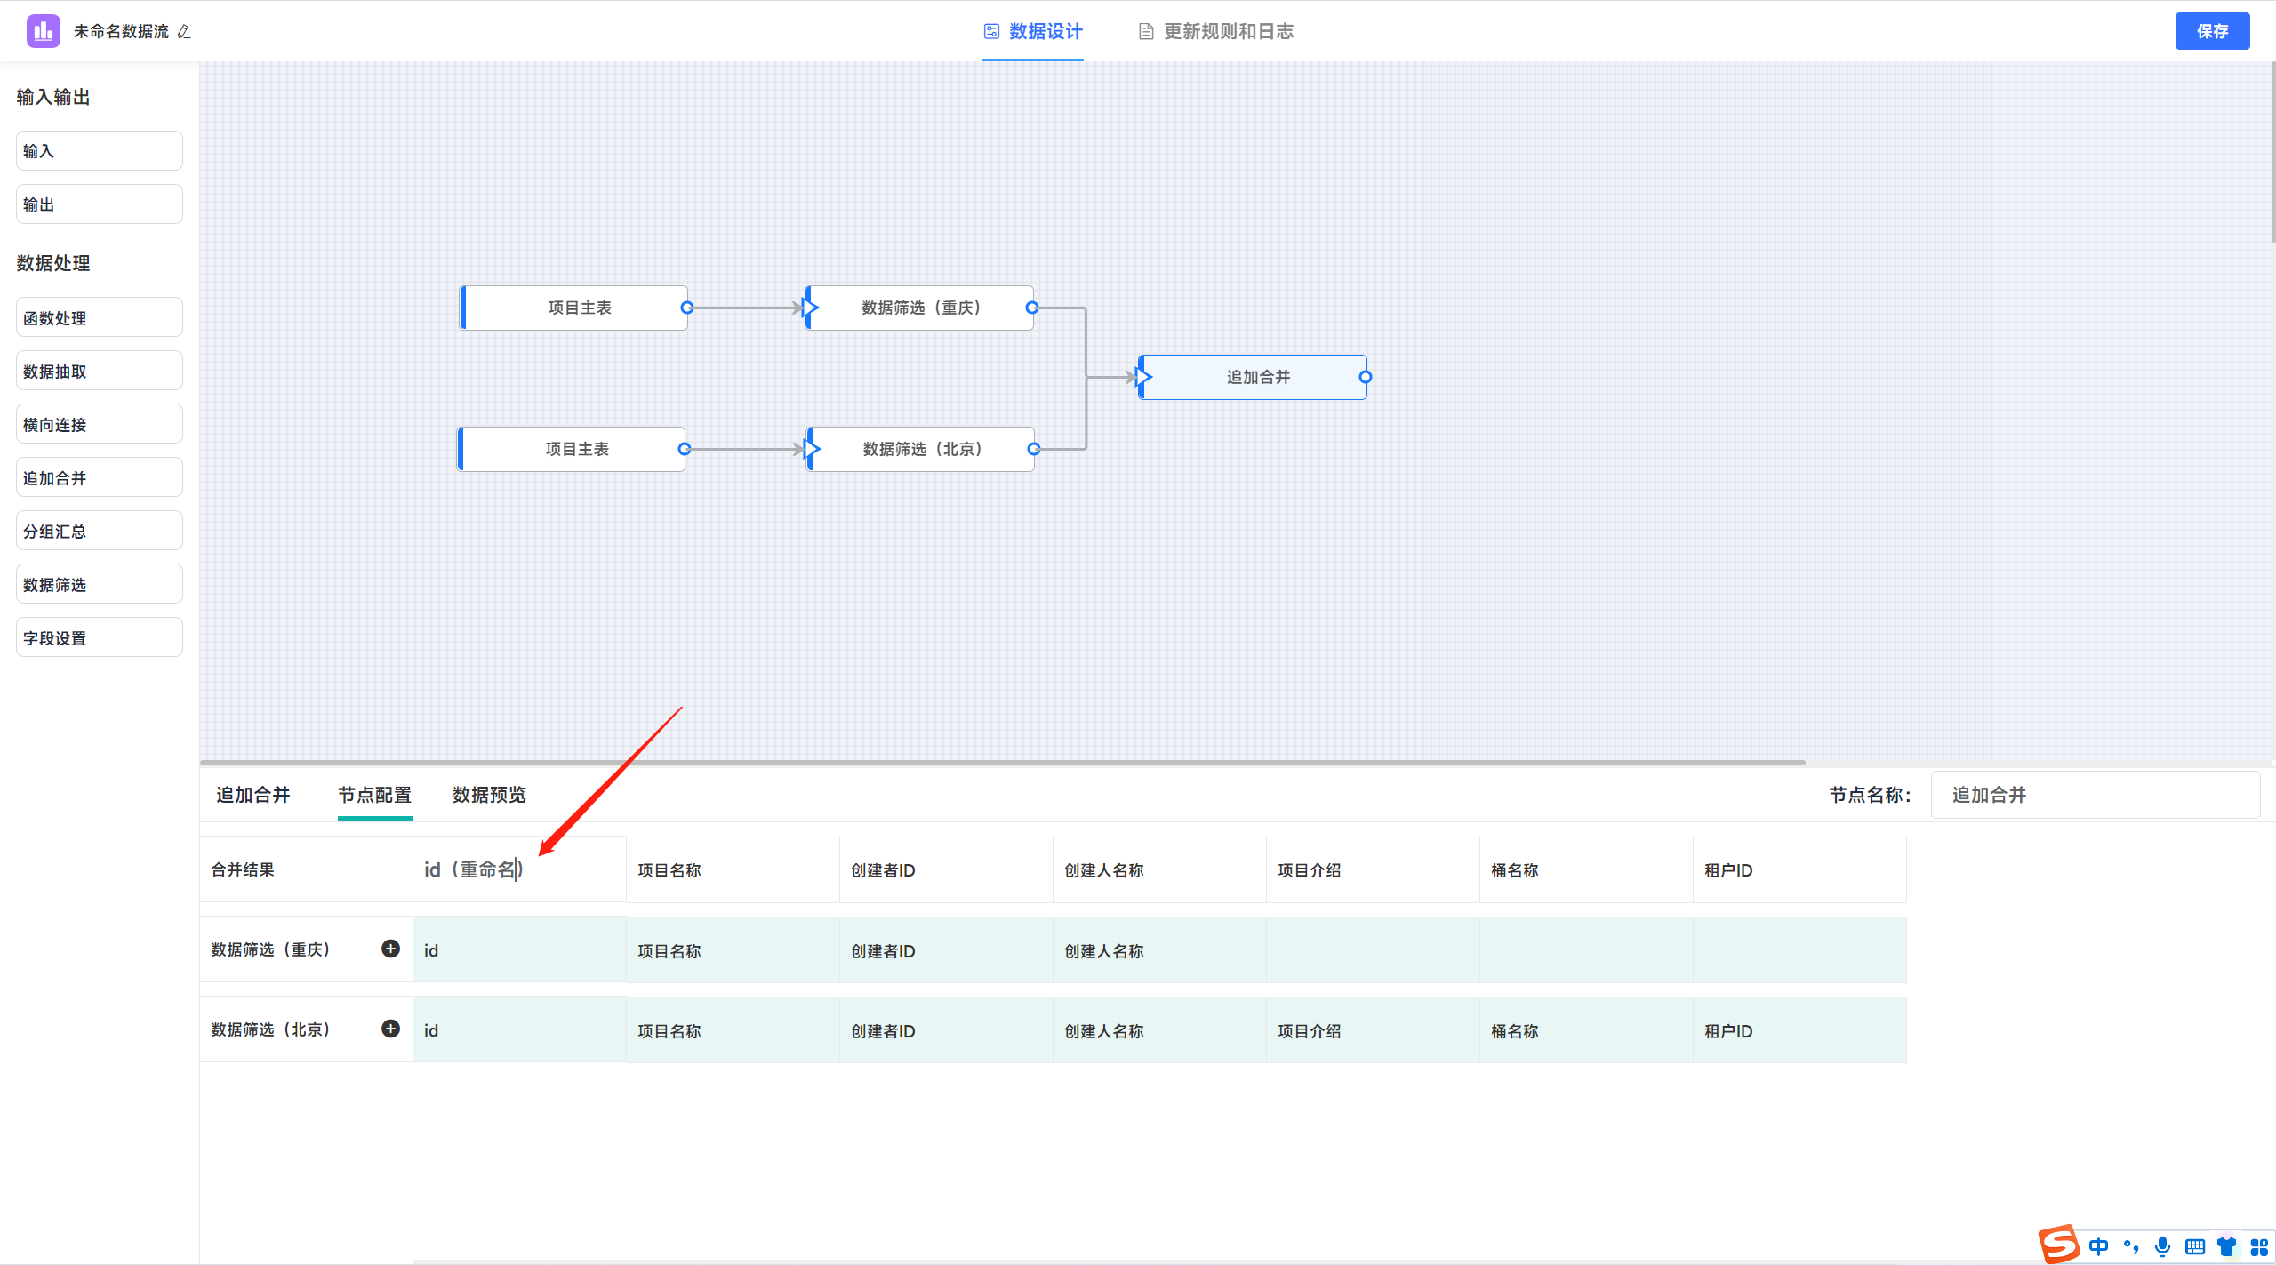
Task: Click 创建者ID header in 合并结果 row
Action: [x=946, y=870]
